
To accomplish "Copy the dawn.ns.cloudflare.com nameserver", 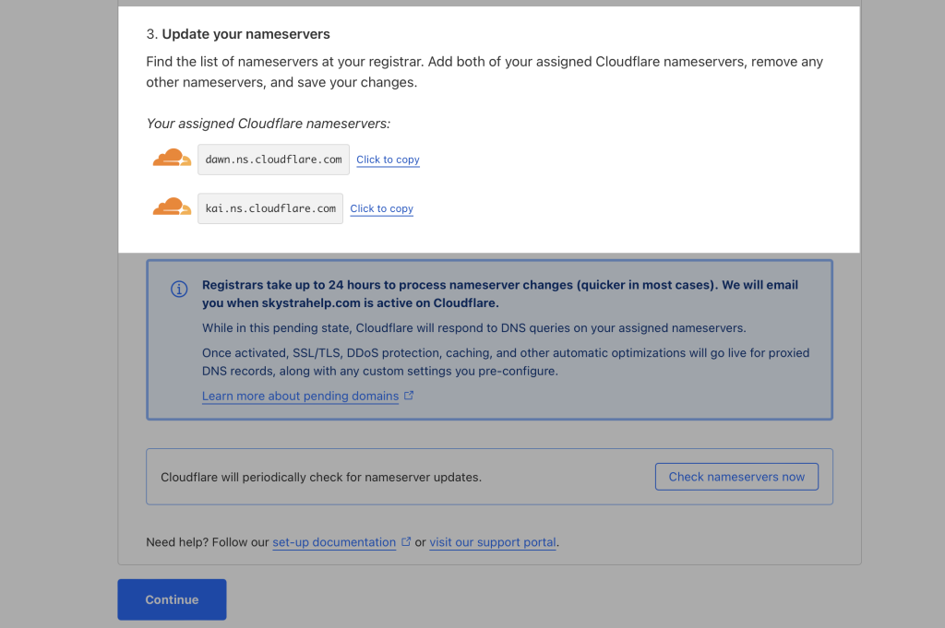I will pyautogui.click(x=388, y=160).
